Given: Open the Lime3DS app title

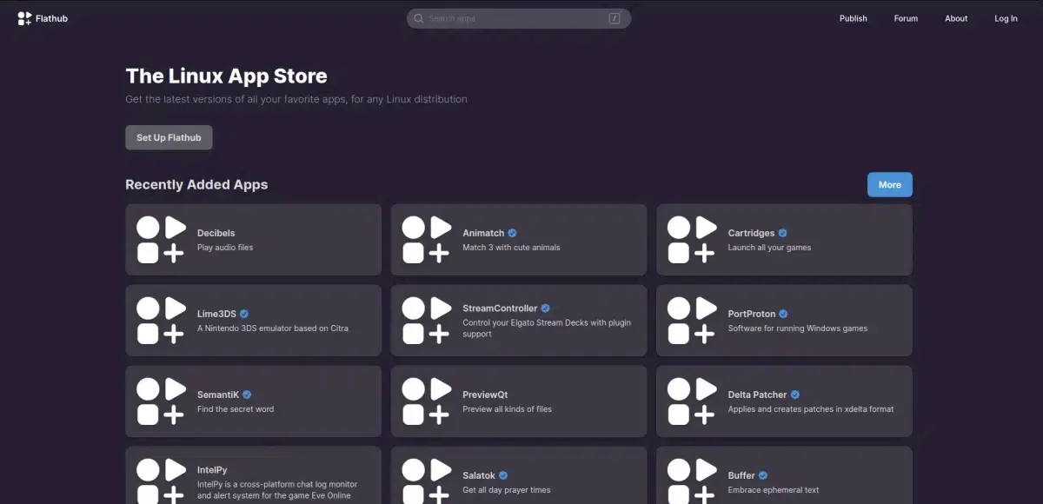Looking at the screenshot, I should pos(216,314).
